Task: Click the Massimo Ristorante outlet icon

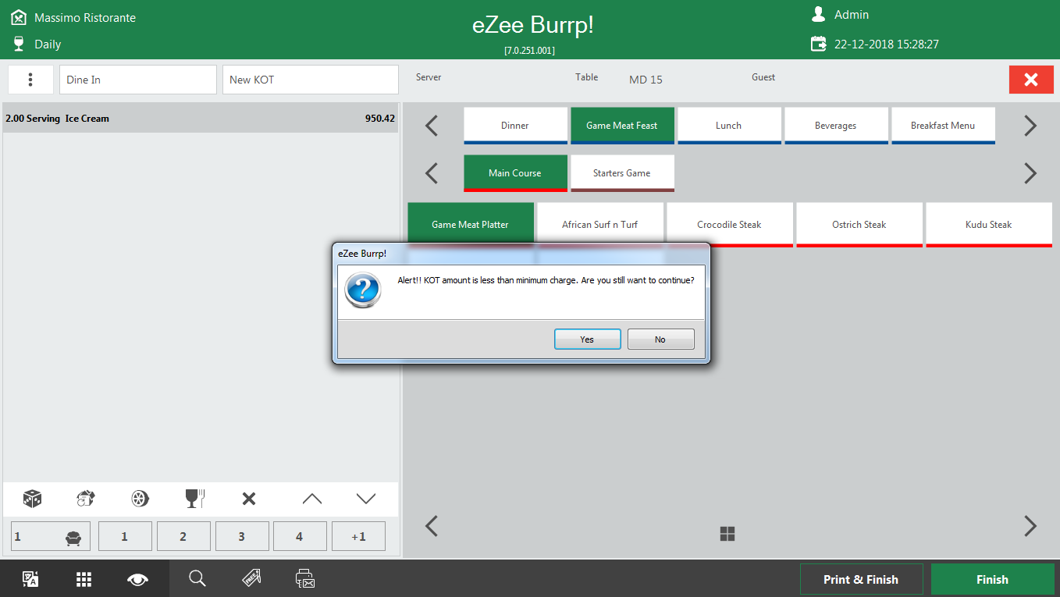Action: pos(19,17)
